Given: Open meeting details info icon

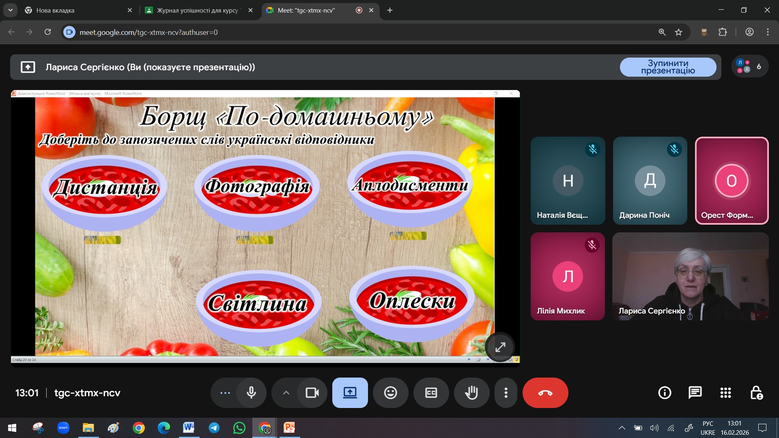Looking at the screenshot, I should tap(665, 393).
